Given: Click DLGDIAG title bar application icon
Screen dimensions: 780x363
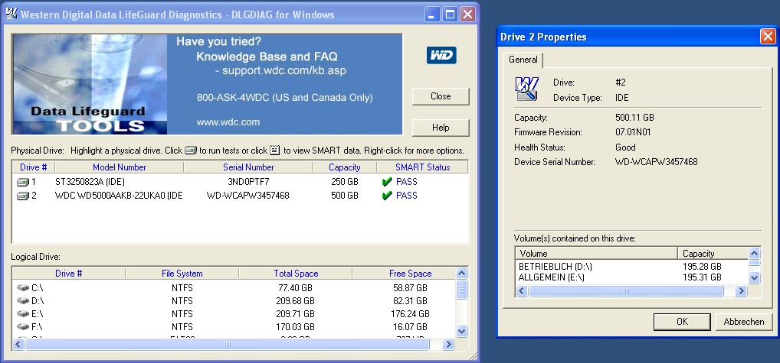Looking at the screenshot, I should [x=11, y=14].
